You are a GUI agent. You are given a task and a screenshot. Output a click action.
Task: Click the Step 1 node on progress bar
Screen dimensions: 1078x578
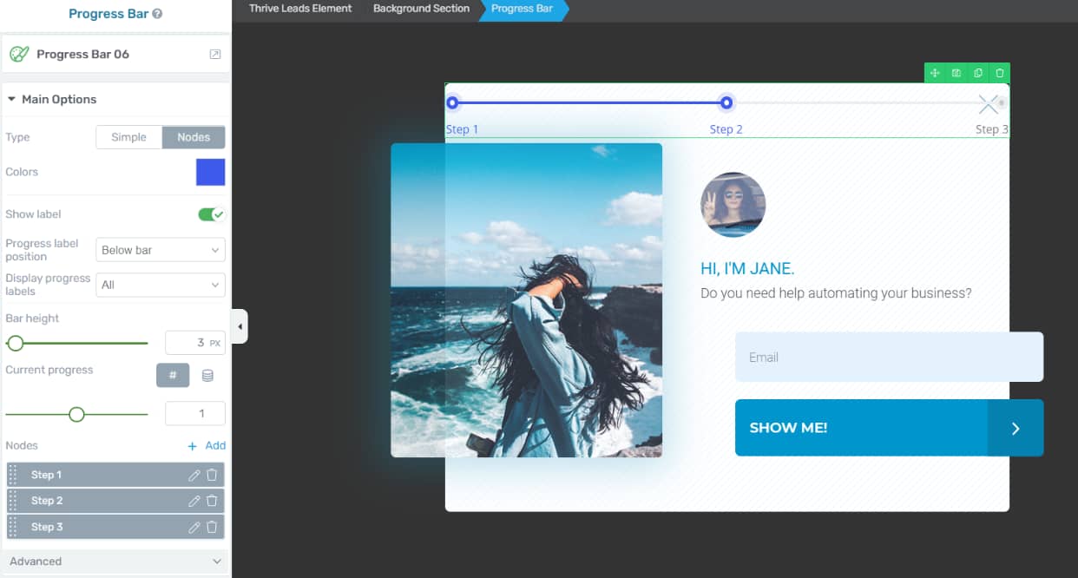[452, 103]
